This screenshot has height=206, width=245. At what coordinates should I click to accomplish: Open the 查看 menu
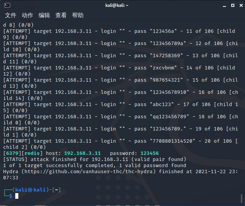pos(61,15)
